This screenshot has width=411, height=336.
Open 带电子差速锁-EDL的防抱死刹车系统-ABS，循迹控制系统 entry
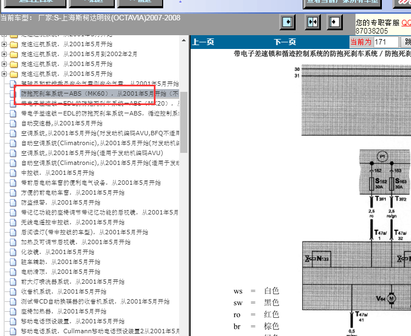click(100, 113)
